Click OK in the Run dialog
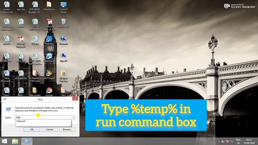The image size is (258, 145). tap(32, 130)
